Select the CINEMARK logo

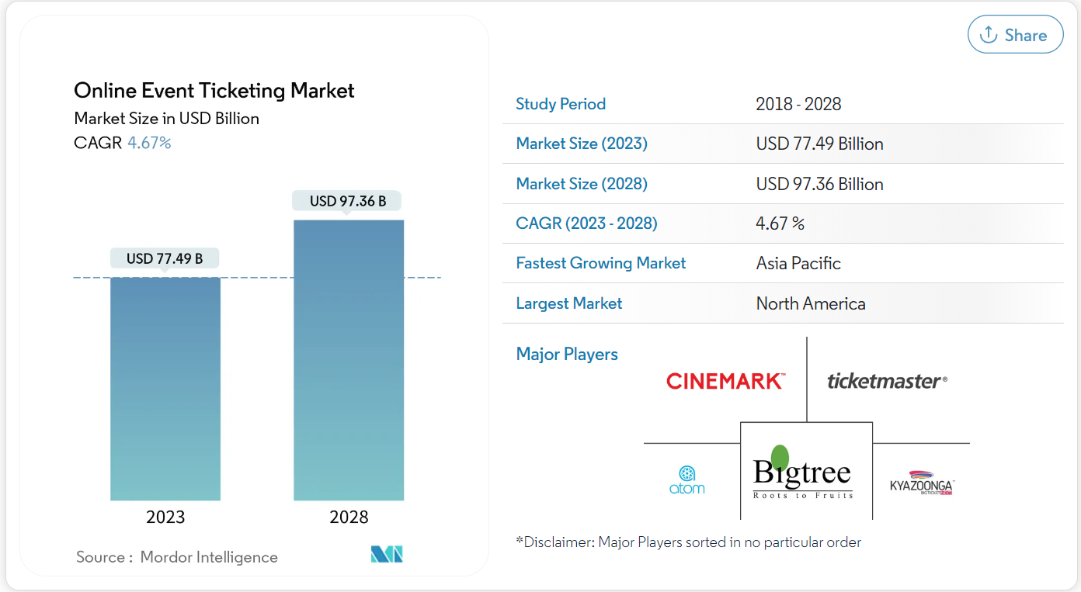[x=725, y=380]
